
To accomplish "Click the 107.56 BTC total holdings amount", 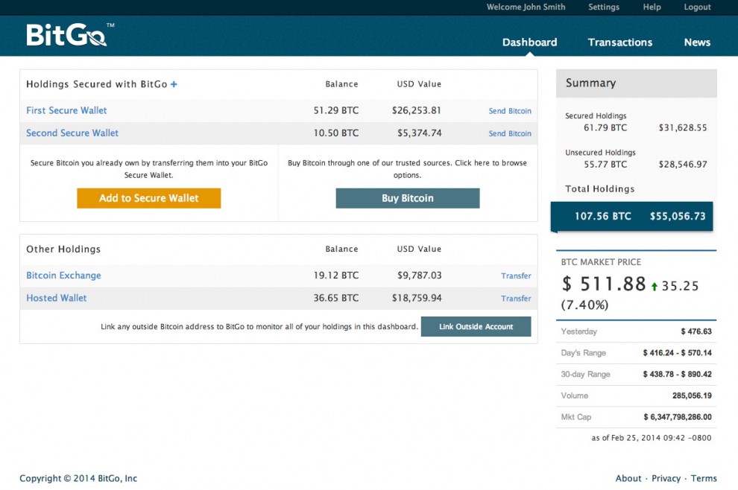I will click(603, 216).
